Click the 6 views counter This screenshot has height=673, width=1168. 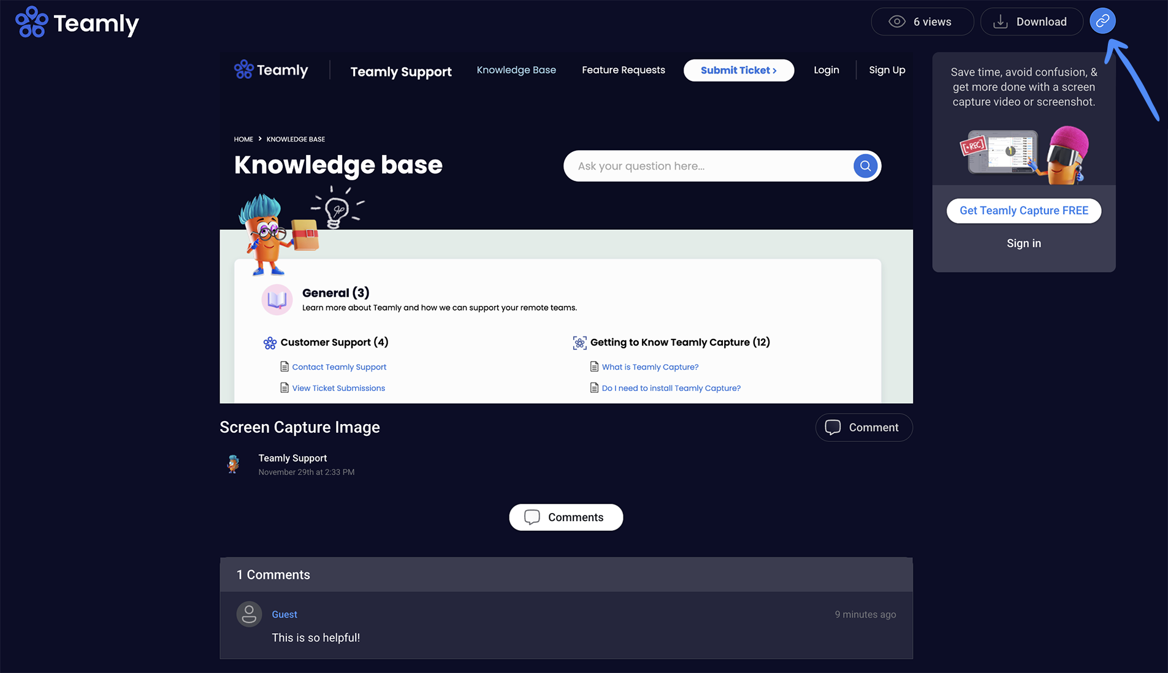922,21
